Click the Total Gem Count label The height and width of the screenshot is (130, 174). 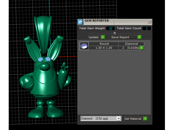pyautogui.click(x=129, y=29)
